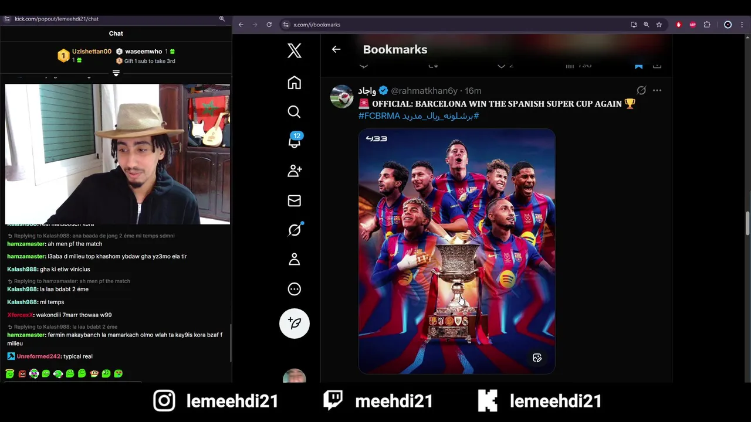The image size is (751, 422).
Task: Open the Extensions puzzle icon
Action: pos(707,25)
